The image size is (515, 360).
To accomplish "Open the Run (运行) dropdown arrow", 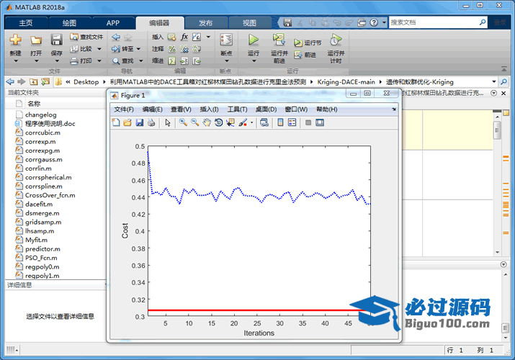I will pyautogui.click(x=254, y=61).
